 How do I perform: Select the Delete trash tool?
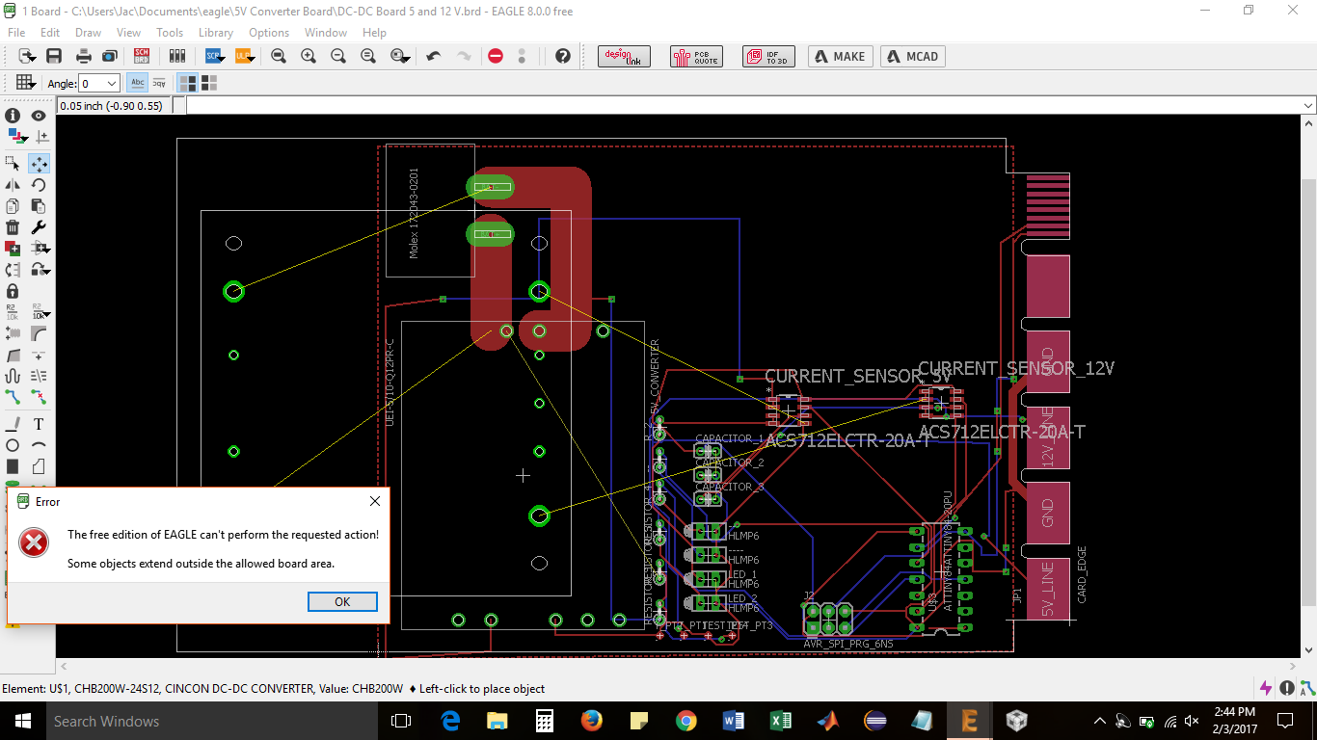tap(13, 227)
